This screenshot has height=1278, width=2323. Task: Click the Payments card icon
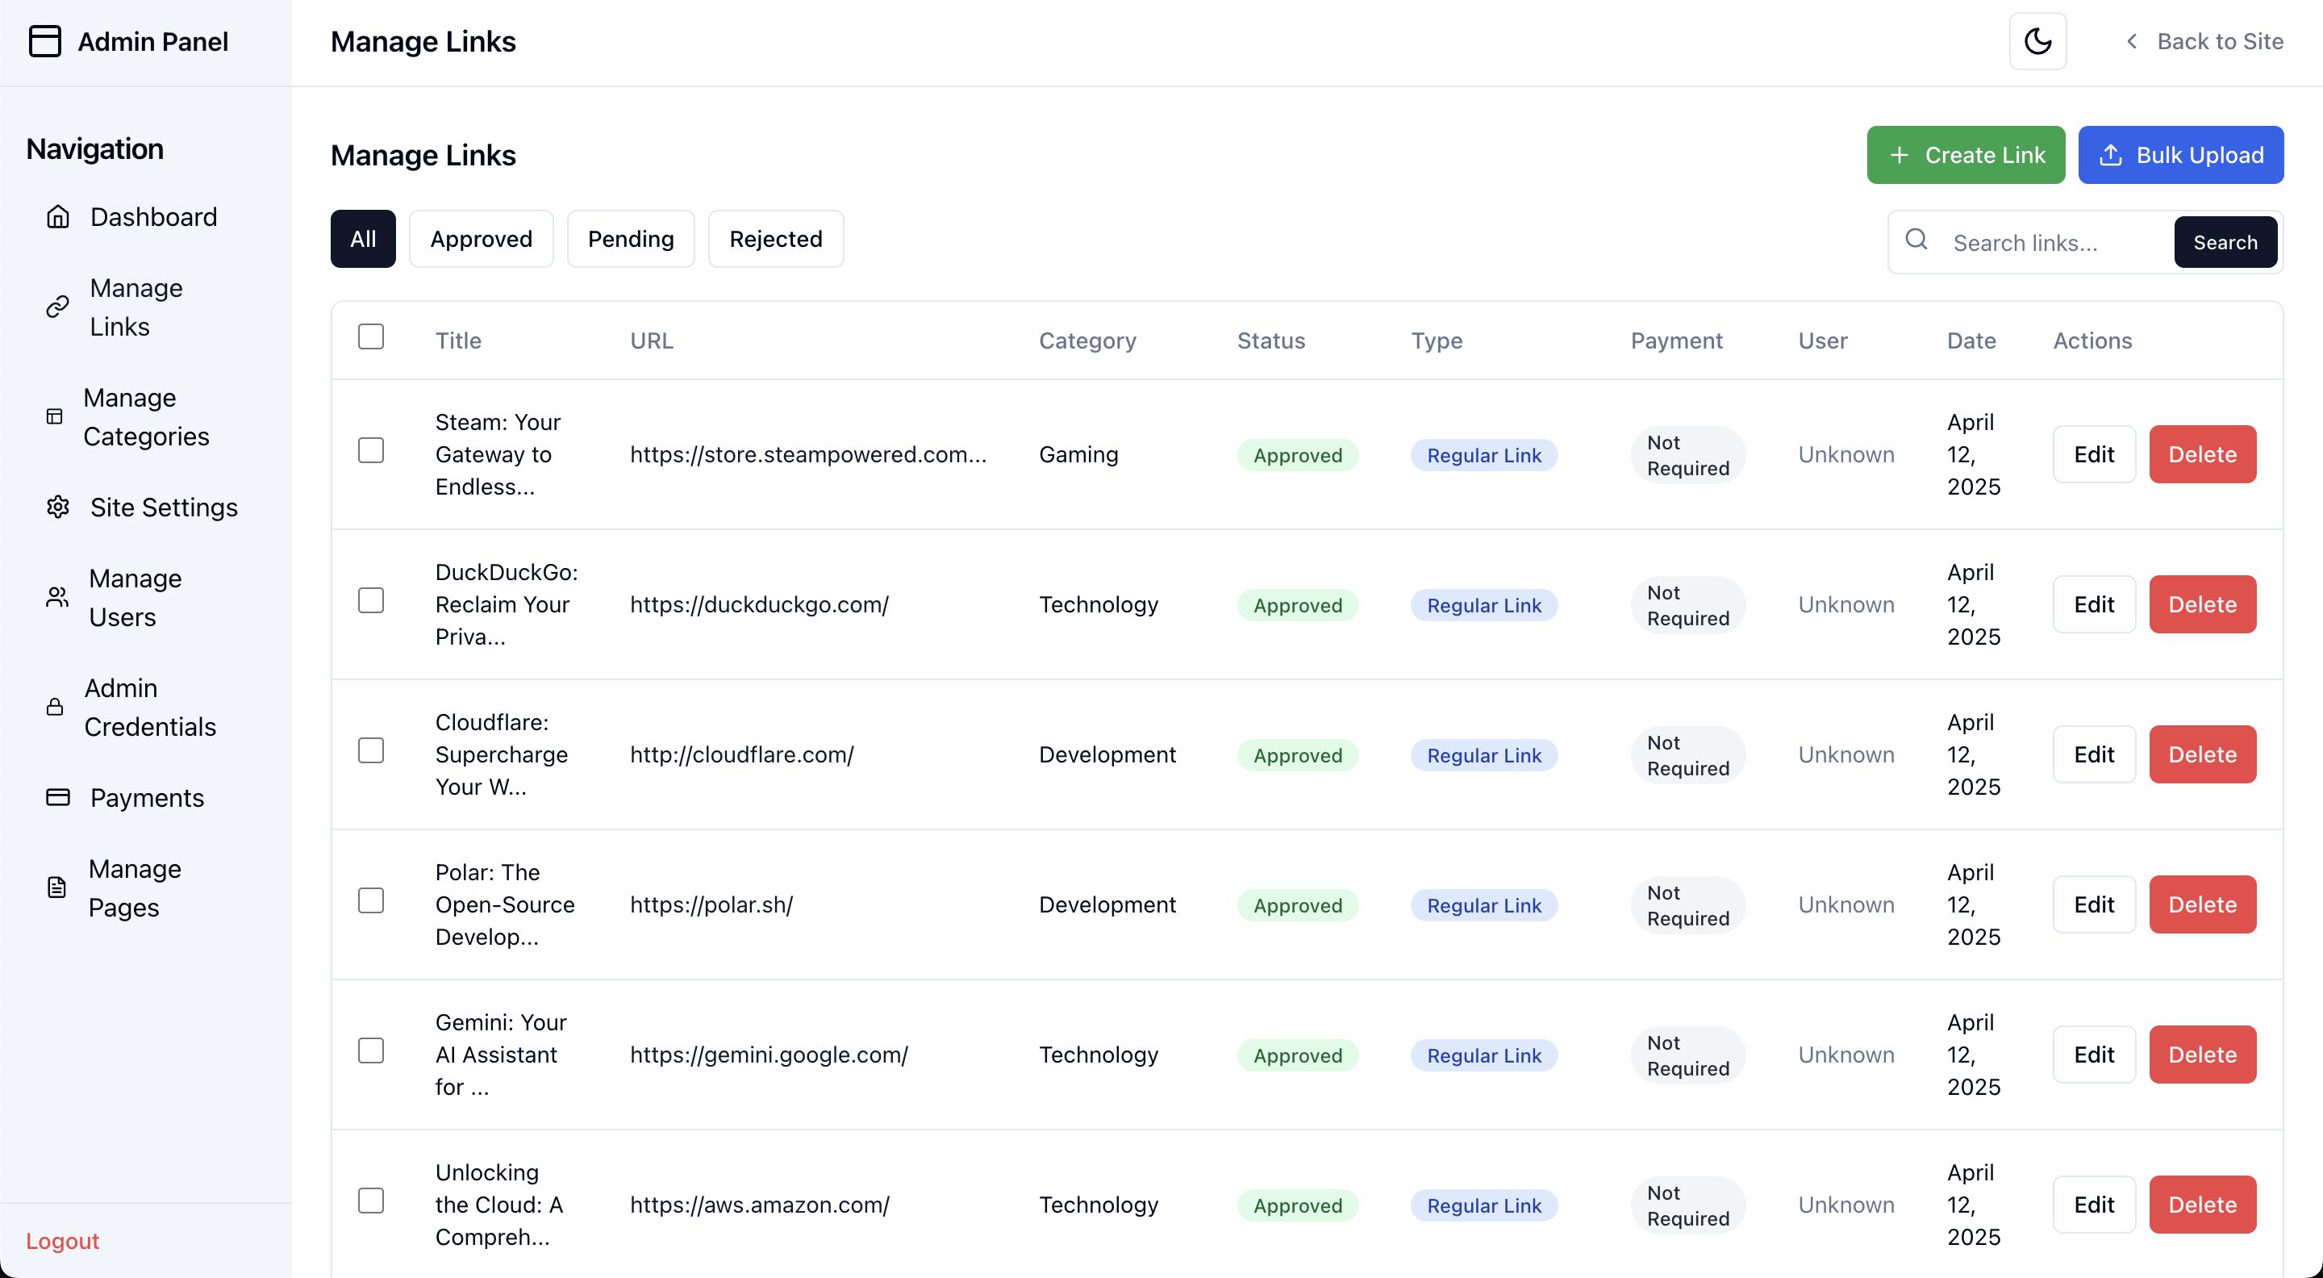[x=58, y=797]
